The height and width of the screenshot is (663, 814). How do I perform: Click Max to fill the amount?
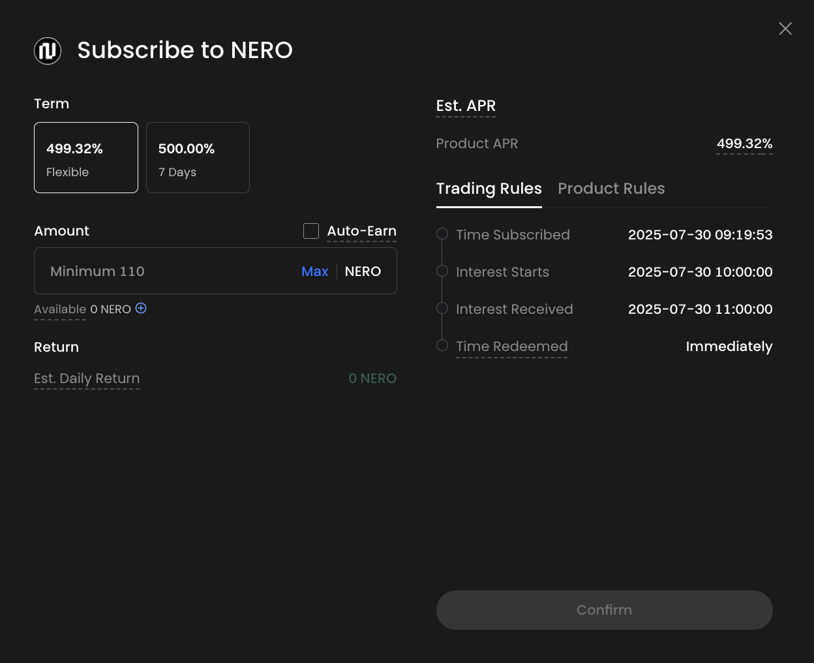click(x=314, y=271)
